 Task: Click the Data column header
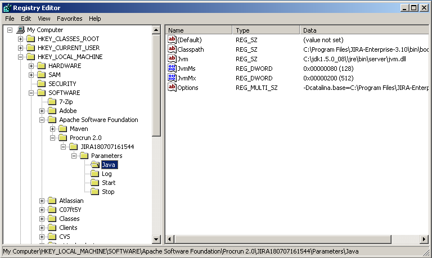360,30
